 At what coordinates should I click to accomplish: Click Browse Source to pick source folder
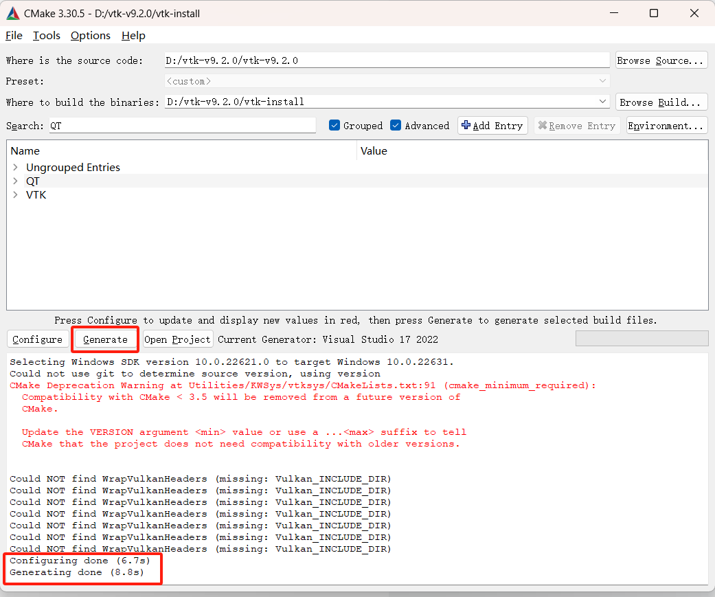tap(660, 60)
